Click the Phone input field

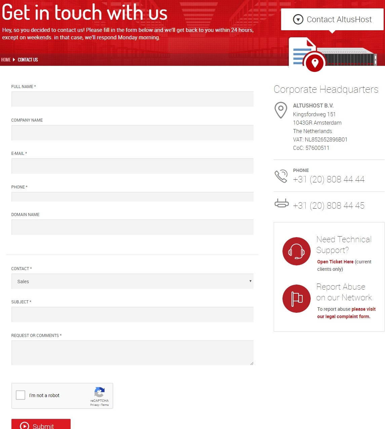point(132,197)
